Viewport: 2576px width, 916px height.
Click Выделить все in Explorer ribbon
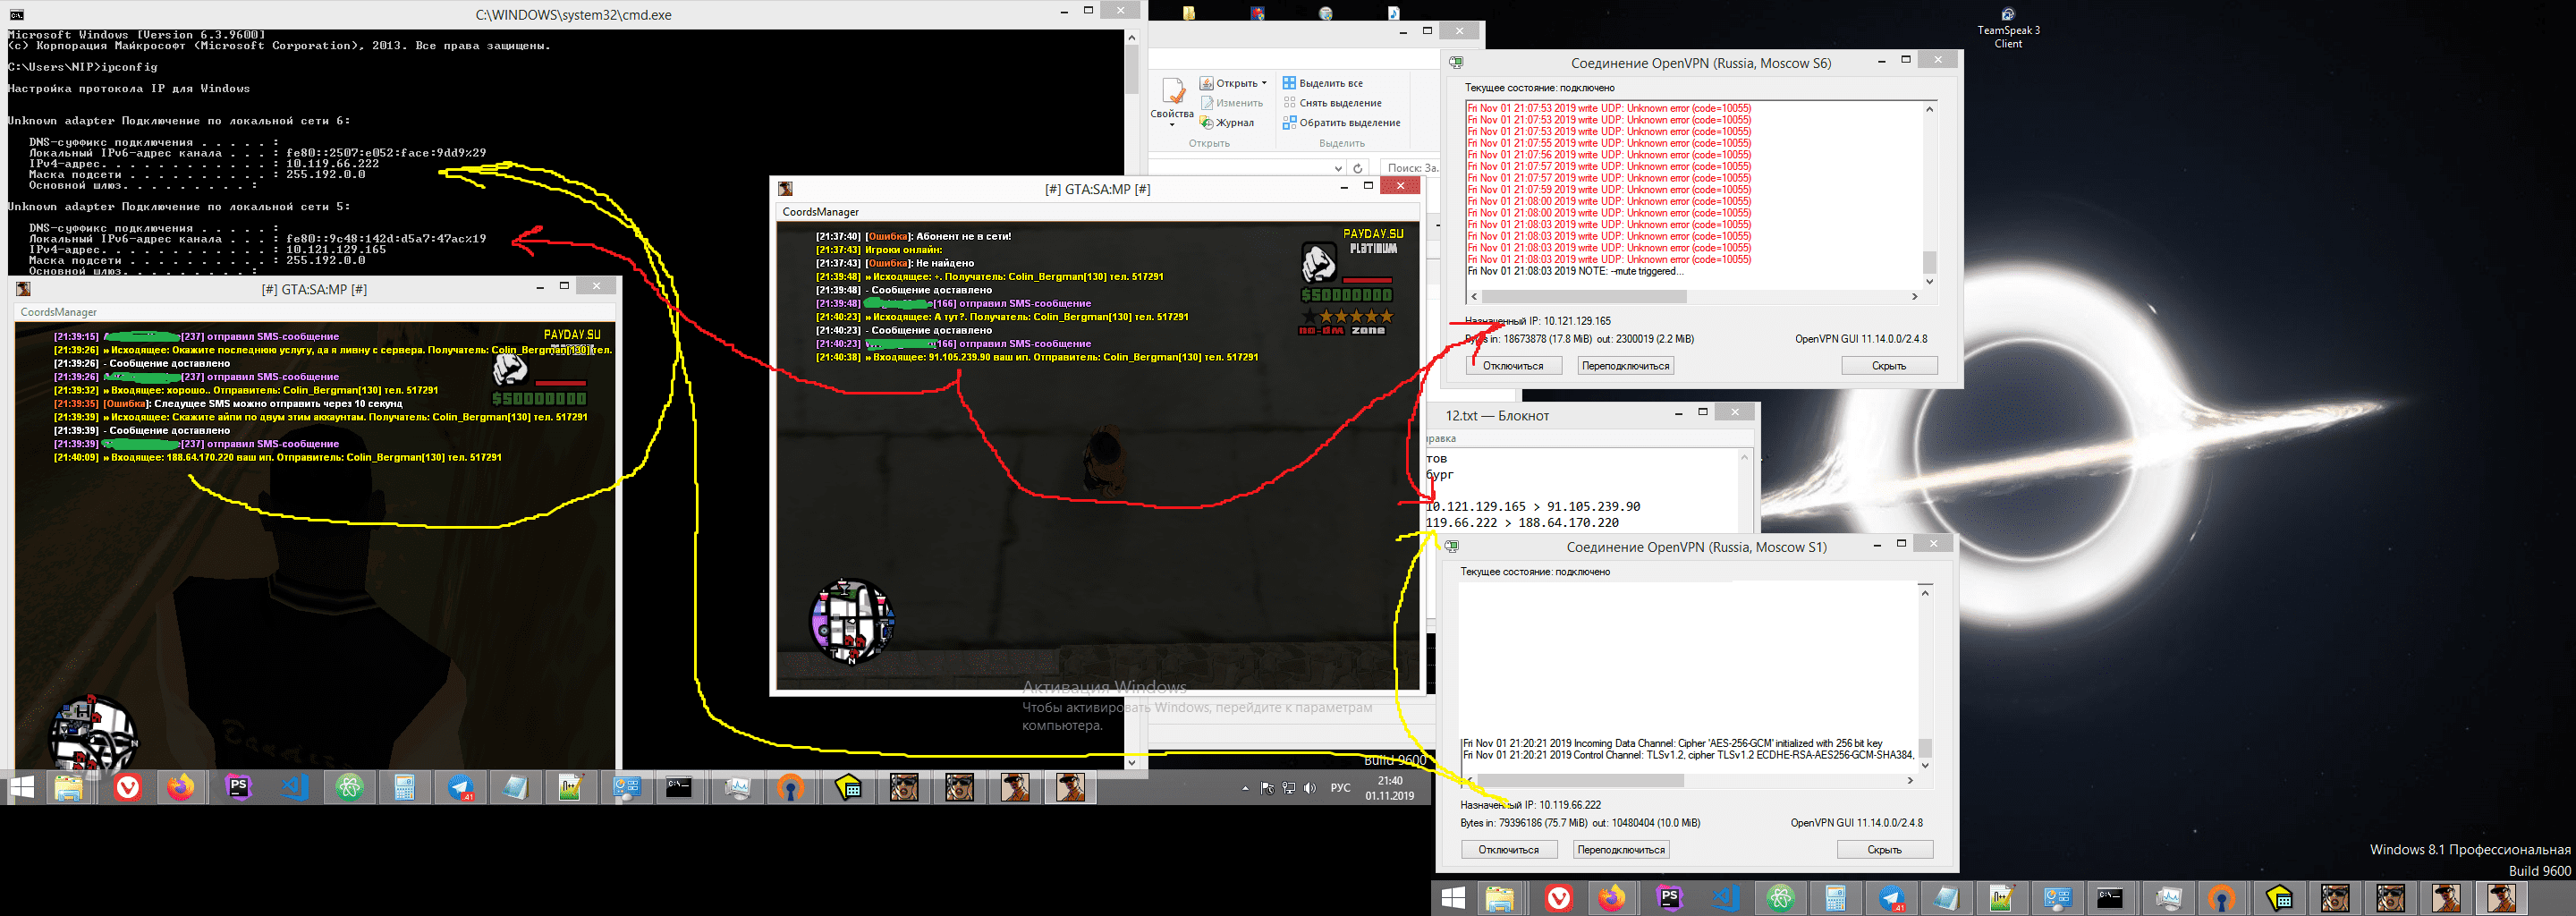pos(1323,83)
